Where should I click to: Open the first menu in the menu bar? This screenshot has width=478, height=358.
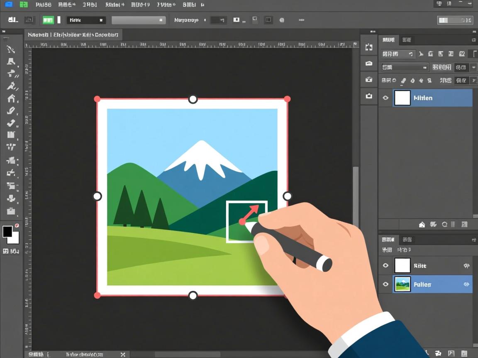(x=43, y=5)
